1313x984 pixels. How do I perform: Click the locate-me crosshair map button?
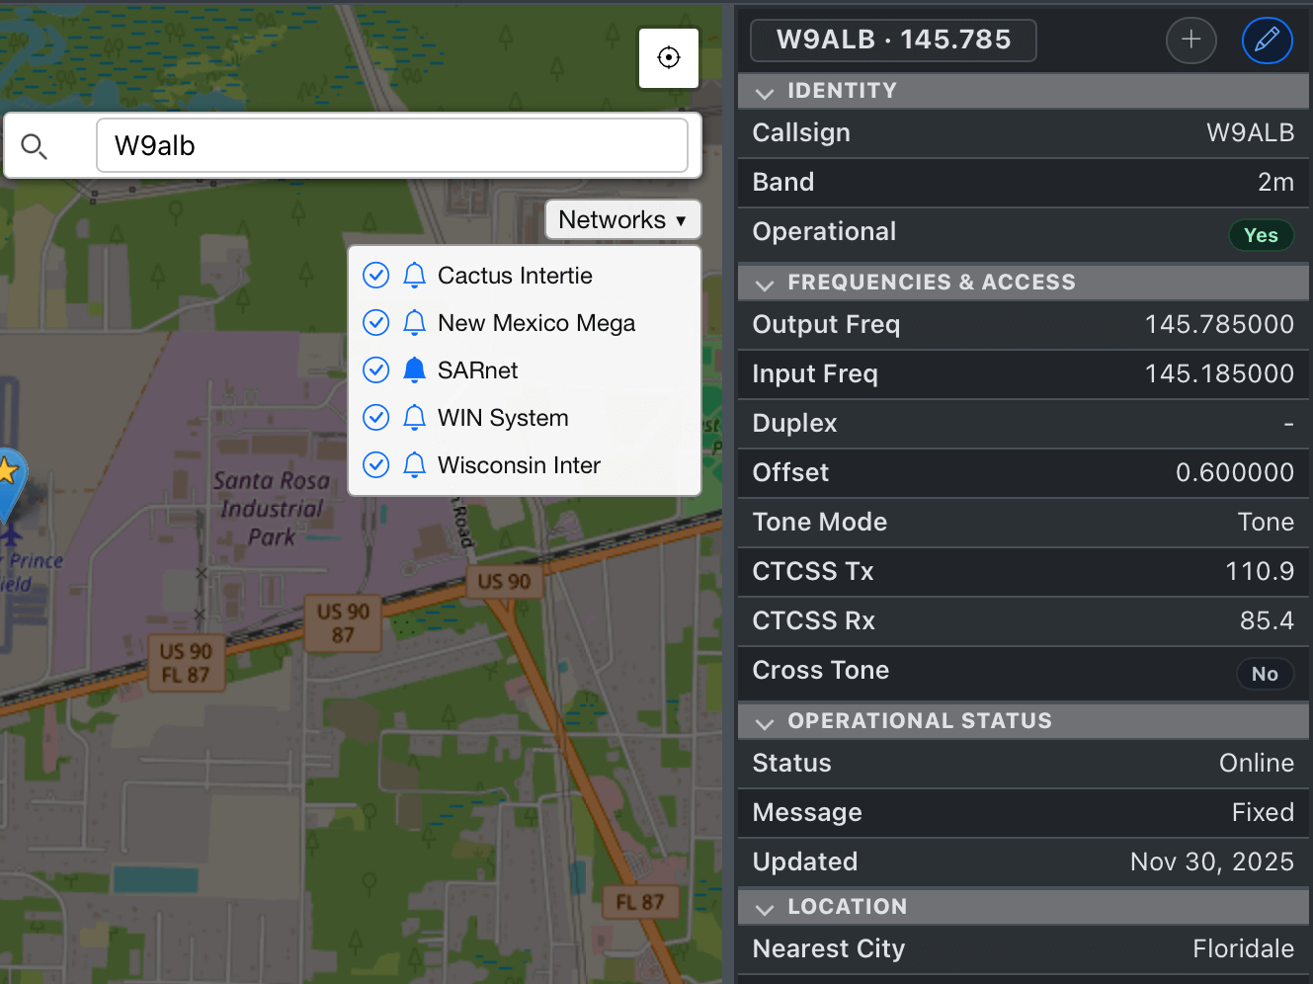(x=669, y=58)
